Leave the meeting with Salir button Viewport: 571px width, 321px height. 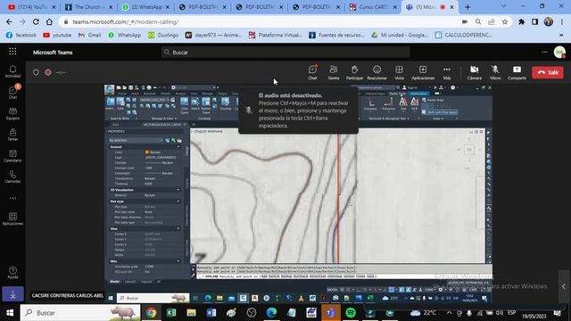coord(548,72)
